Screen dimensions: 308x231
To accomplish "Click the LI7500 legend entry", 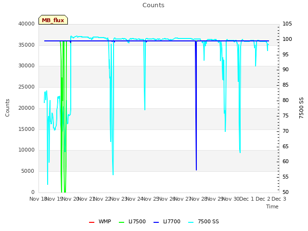I will click(132, 221).
